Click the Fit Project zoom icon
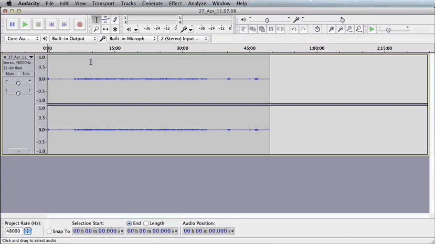 point(359,29)
